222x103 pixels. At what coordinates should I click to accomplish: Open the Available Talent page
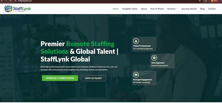pos(130,9)
